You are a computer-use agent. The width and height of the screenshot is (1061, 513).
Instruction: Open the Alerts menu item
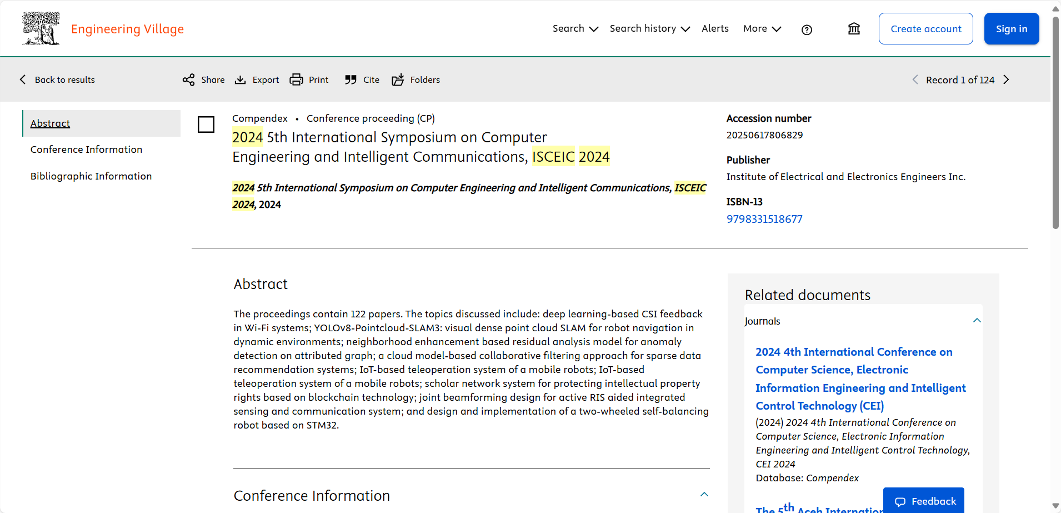coord(715,28)
